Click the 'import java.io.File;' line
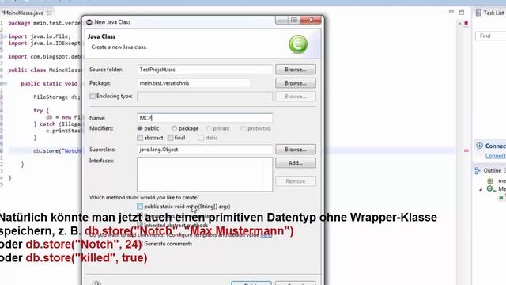The width and height of the screenshot is (506, 285). (40, 36)
